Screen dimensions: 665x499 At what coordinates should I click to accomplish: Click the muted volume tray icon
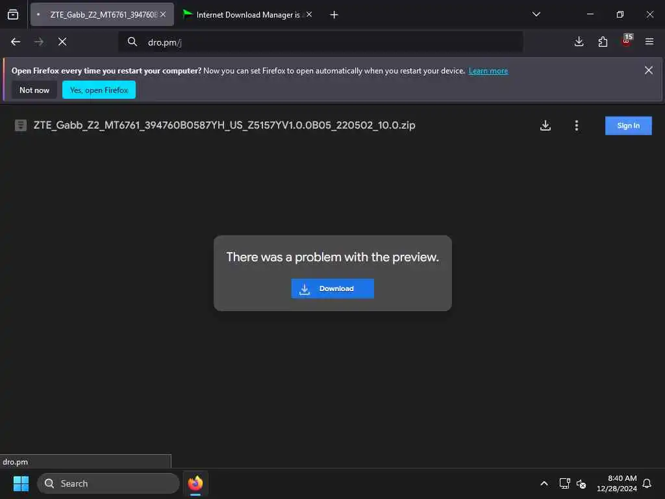coord(581,483)
